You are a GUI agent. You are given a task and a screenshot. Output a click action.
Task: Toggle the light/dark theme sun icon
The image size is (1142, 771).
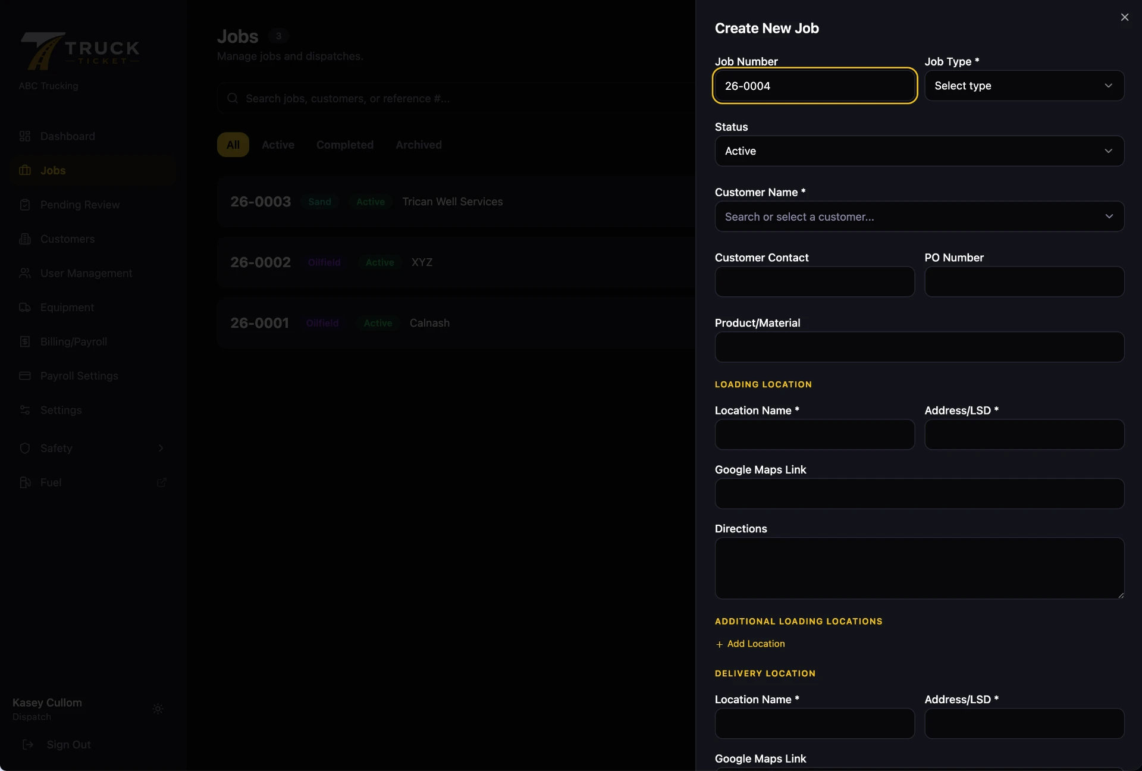pos(158,709)
